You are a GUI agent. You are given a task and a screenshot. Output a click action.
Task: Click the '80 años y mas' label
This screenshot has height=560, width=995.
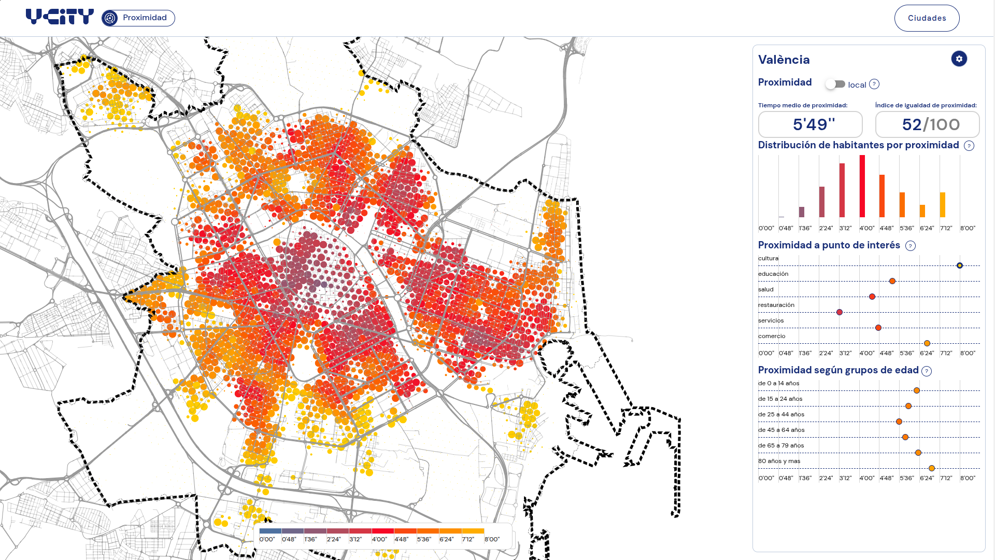(779, 461)
